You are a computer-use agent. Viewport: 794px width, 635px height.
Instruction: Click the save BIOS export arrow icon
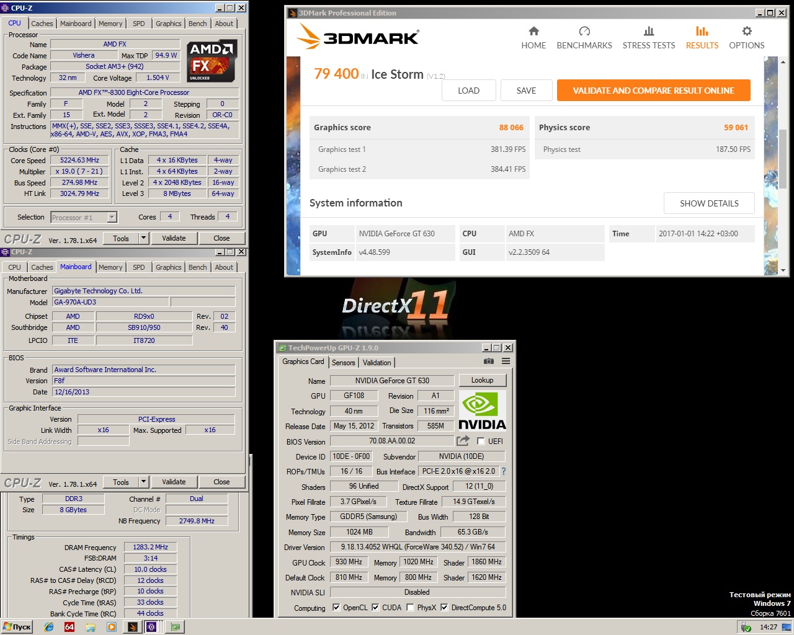pyautogui.click(x=463, y=441)
